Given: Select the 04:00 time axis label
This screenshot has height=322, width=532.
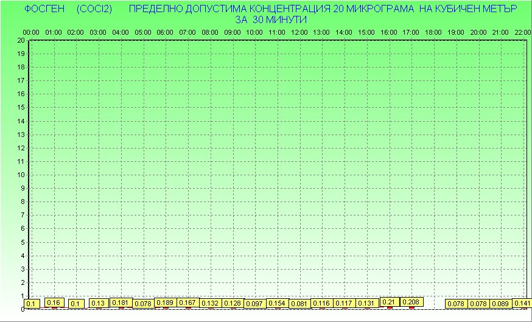Looking at the screenshot, I should coord(121,33).
